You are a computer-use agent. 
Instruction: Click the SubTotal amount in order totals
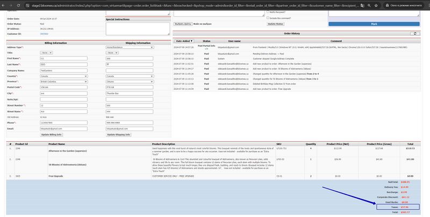point(405,182)
